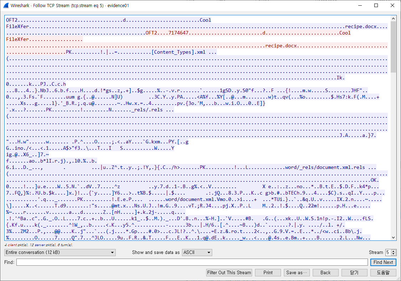Click the Back button

click(326, 272)
